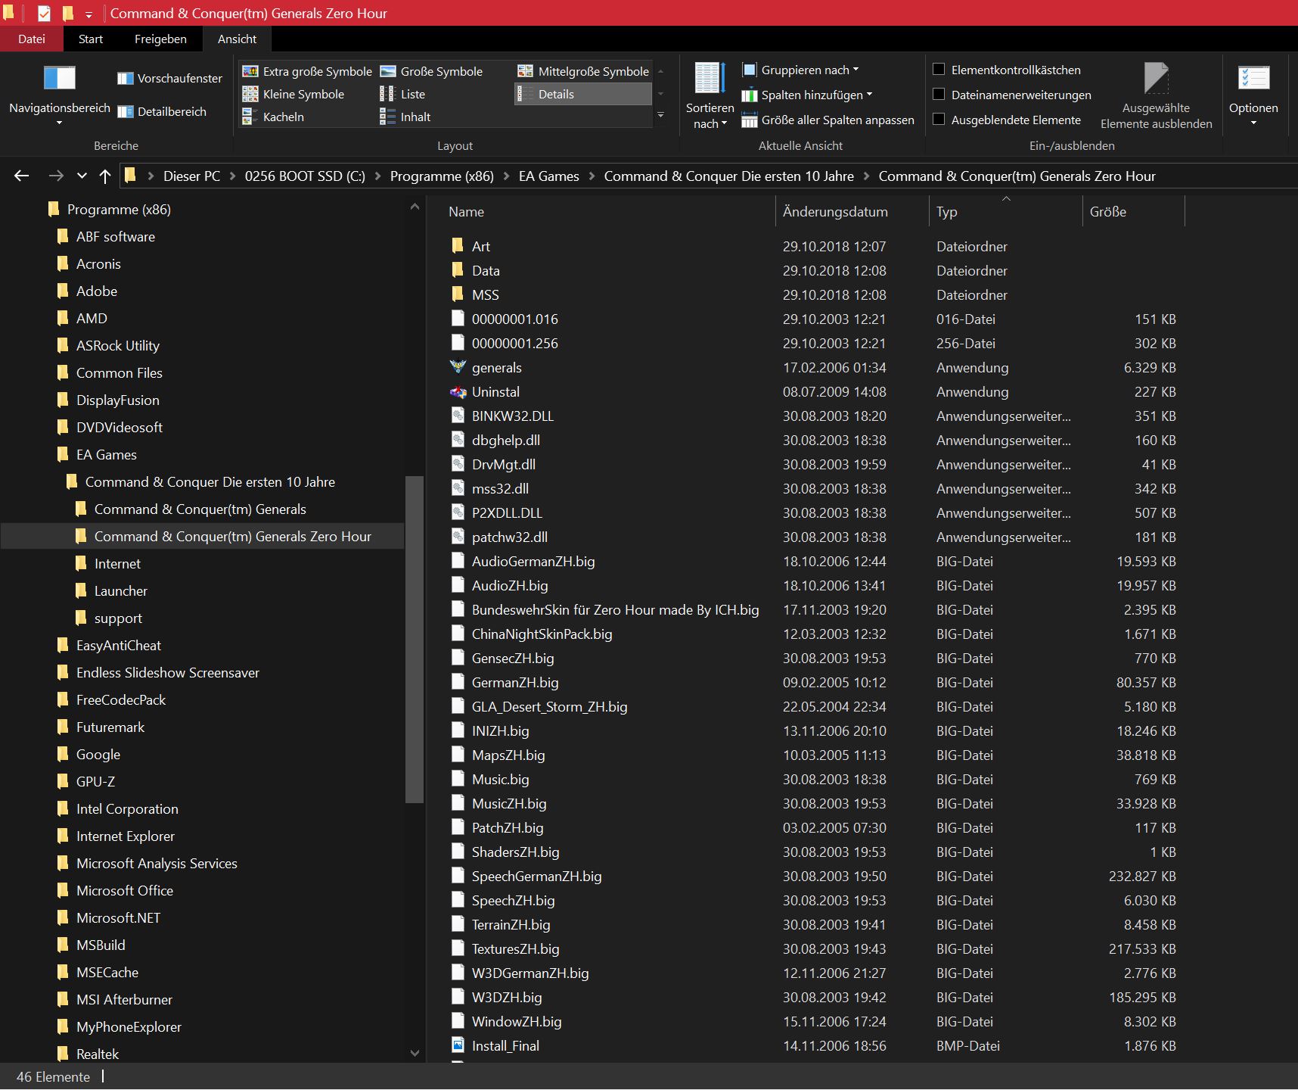
Task: Switch layout to Kleine Symbole
Action: point(293,94)
